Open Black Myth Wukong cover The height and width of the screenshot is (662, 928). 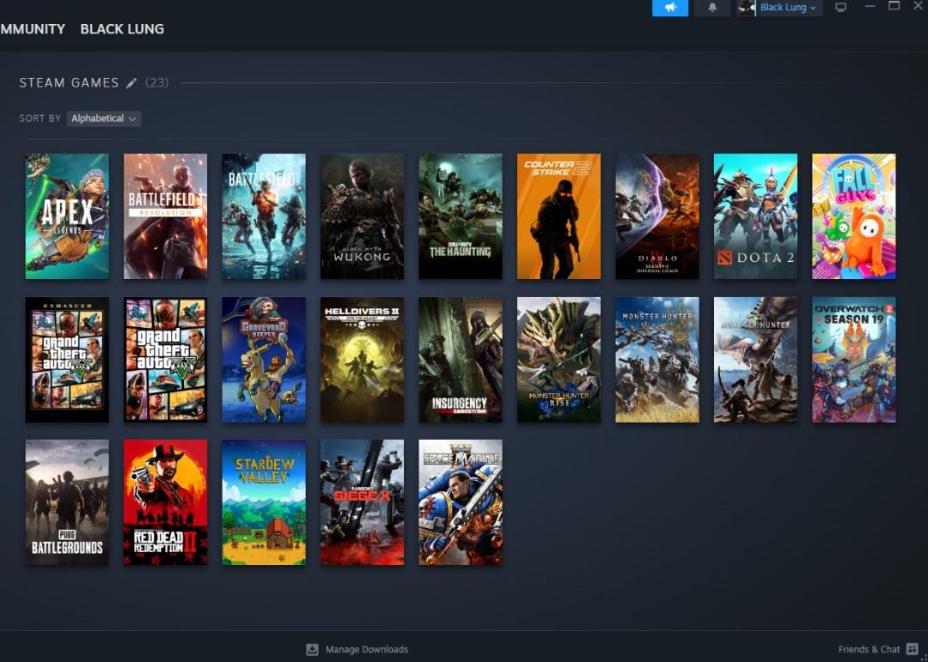[363, 216]
